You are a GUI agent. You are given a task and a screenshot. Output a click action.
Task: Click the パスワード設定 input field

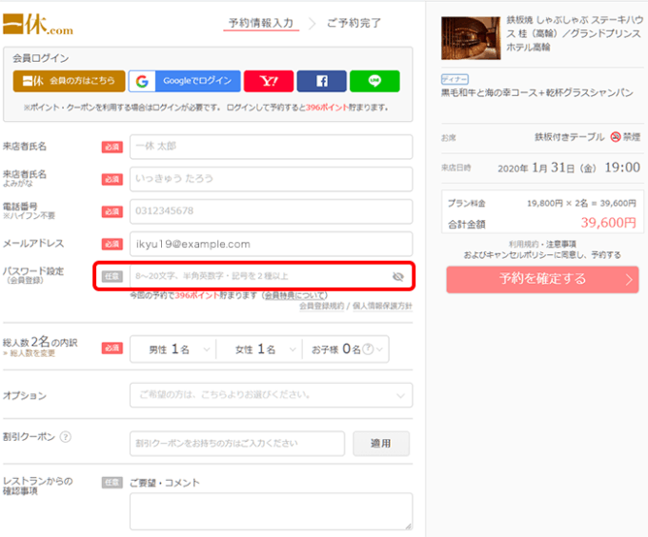tap(271, 276)
